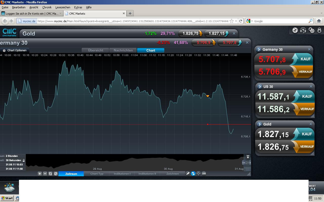Viewport: 324px width, 202px height.
Task: Open the Hilfe menu
Action: coord(89,7)
